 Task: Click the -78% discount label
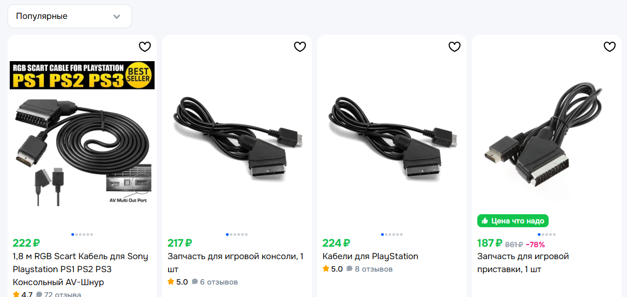(535, 244)
